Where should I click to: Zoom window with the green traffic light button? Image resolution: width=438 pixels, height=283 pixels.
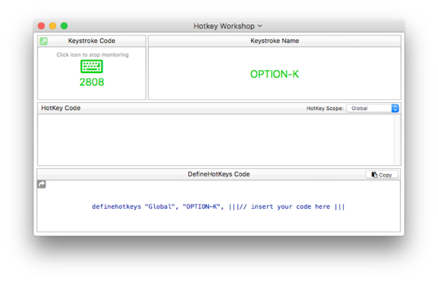coord(64,26)
